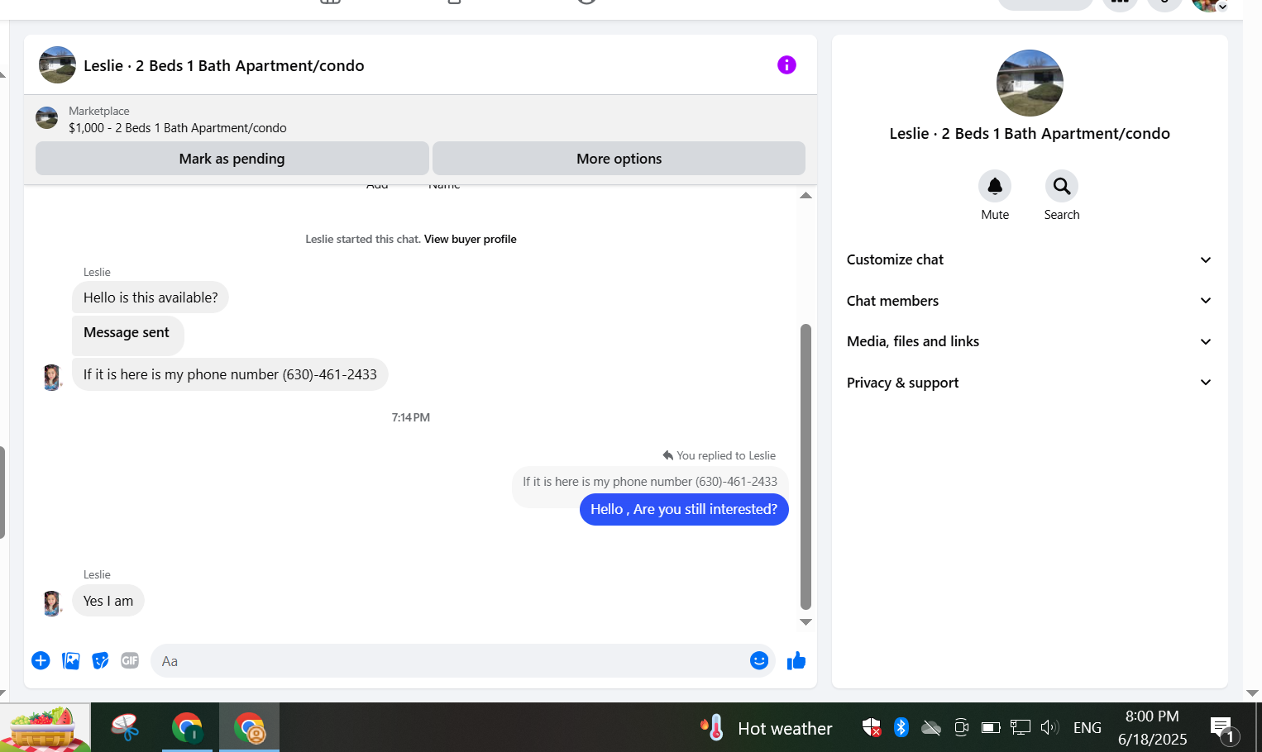The height and width of the screenshot is (752, 1262).
Task: Open fruit basket icon on taskbar
Action: pos(45,728)
